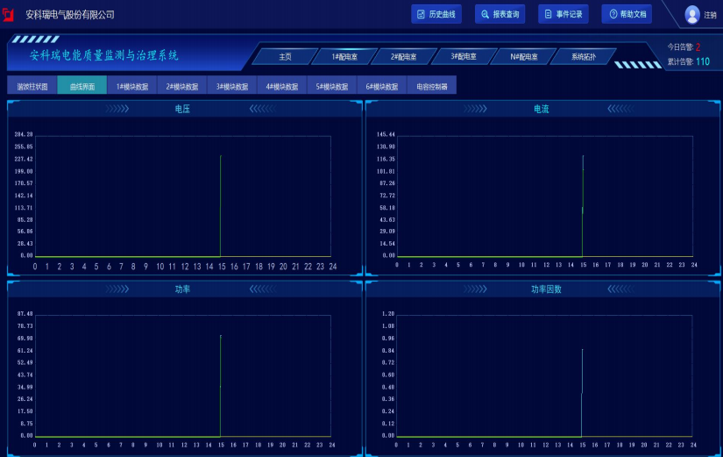
Task: Click the power factor spike at hour 15
Action: [x=582, y=392]
